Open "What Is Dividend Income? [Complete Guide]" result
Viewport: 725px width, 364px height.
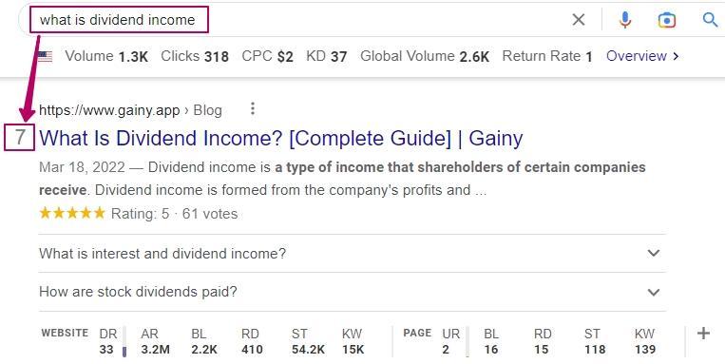281,139
